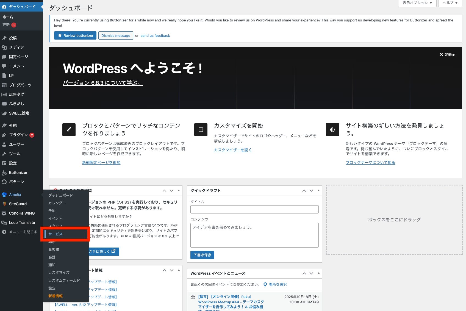
Task: Click the SWELL設定 sidebar icon
Action: (x=4, y=113)
